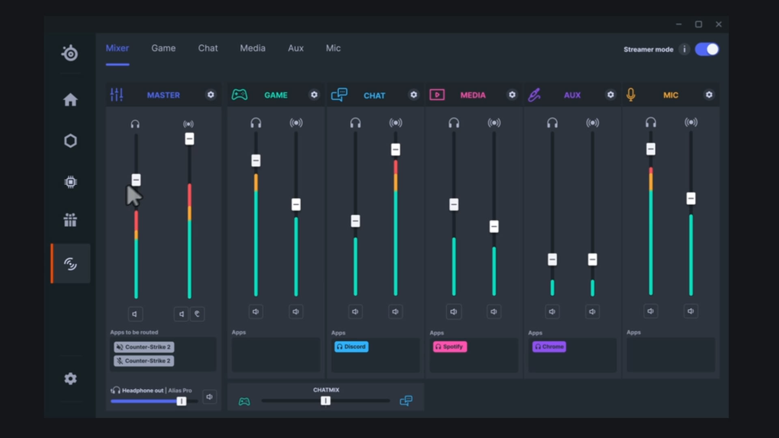Click the Discord app tag in Chat
This screenshot has width=779, height=438.
click(x=351, y=346)
